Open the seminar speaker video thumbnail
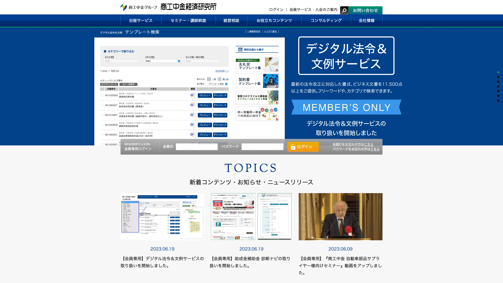The height and width of the screenshot is (283, 503). (x=341, y=217)
